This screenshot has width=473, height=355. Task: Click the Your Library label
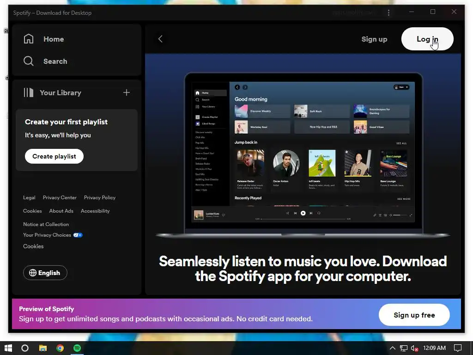point(61,92)
